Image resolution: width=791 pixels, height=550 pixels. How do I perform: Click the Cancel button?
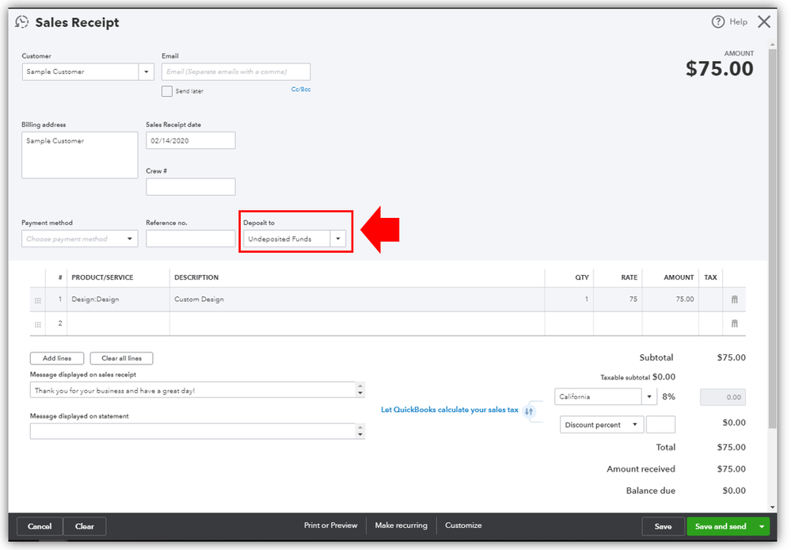click(40, 526)
